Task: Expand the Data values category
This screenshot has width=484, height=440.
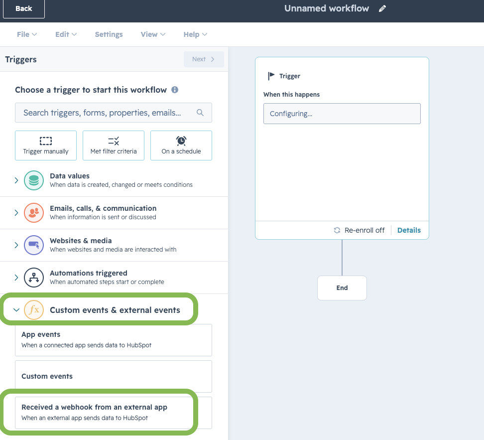Action: [16, 180]
